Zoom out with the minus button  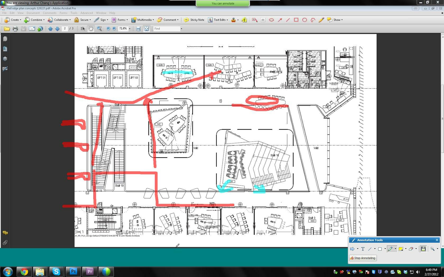[x=108, y=28]
